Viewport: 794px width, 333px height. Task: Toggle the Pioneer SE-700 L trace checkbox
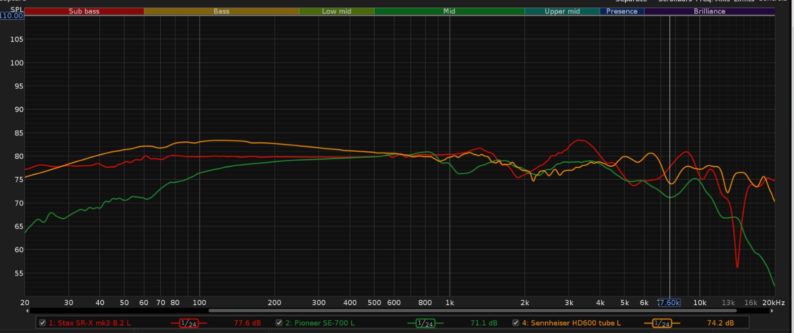point(279,323)
